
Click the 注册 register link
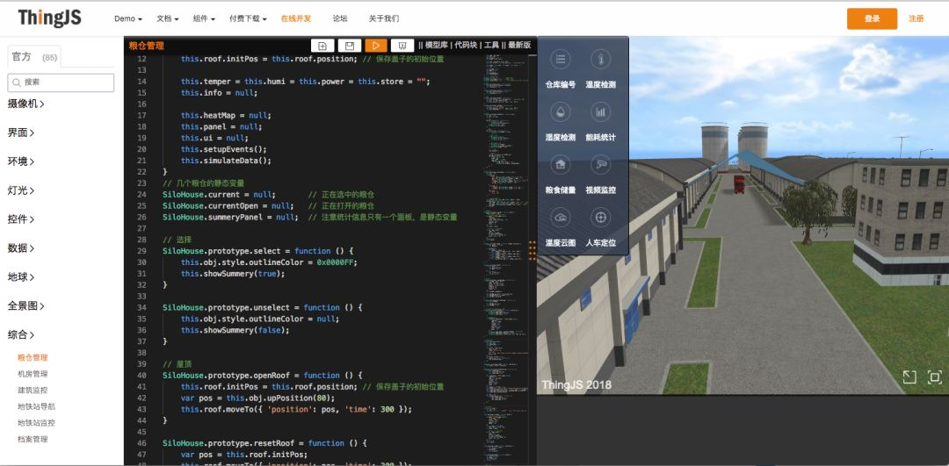coord(916,18)
